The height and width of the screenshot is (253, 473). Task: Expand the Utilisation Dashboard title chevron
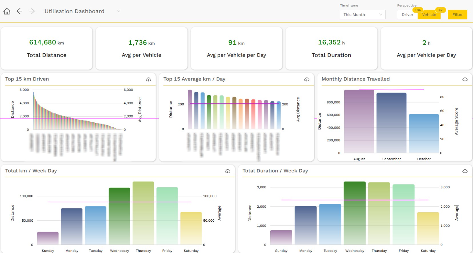[119, 11]
